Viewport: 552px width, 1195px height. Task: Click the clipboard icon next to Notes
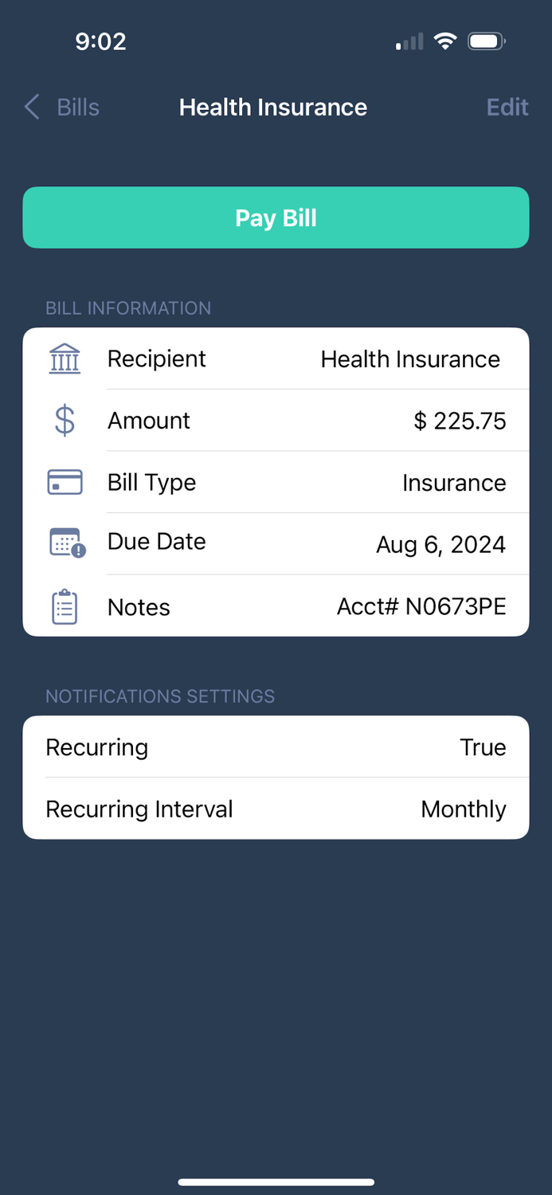[x=65, y=606]
